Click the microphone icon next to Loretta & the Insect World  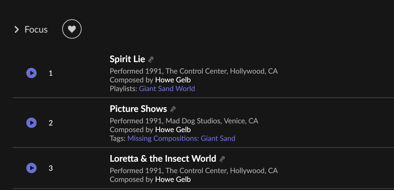click(222, 159)
